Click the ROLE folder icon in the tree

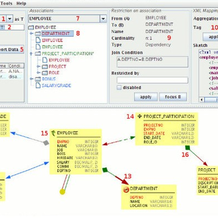tap(45, 73)
